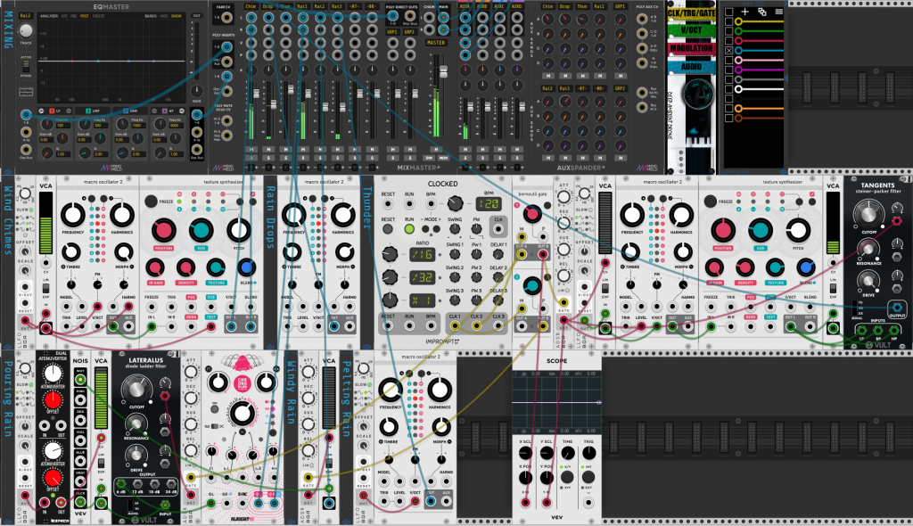Screen dimensions: 913x526
Task: Switch EQMaster LF band to bell shape
Action: click(69, 111)
